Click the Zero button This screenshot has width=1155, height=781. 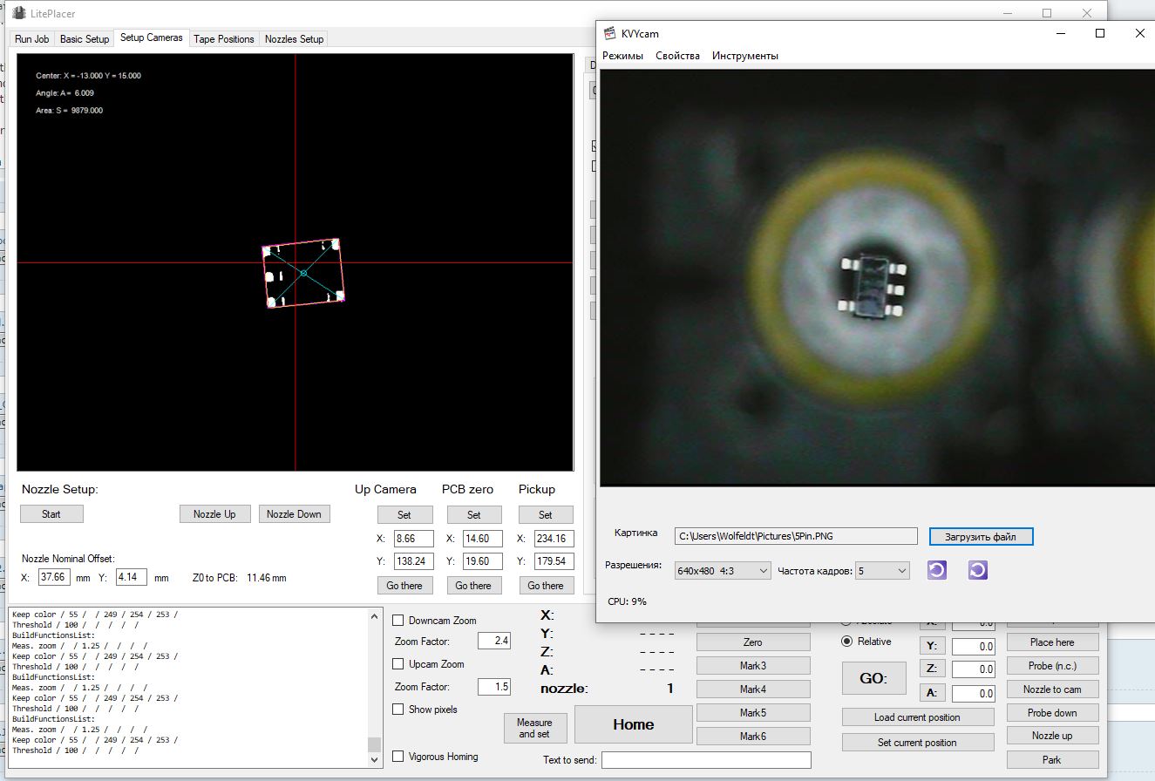point(753,642)
